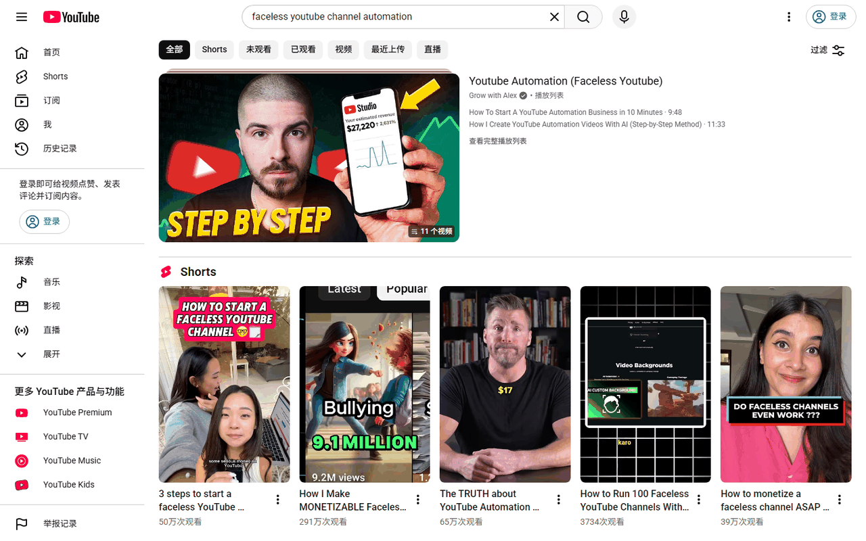Go to 首页 in sidebar

coord(72,52)
